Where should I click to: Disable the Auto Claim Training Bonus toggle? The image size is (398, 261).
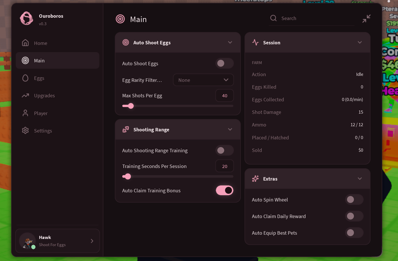point(224,190)
